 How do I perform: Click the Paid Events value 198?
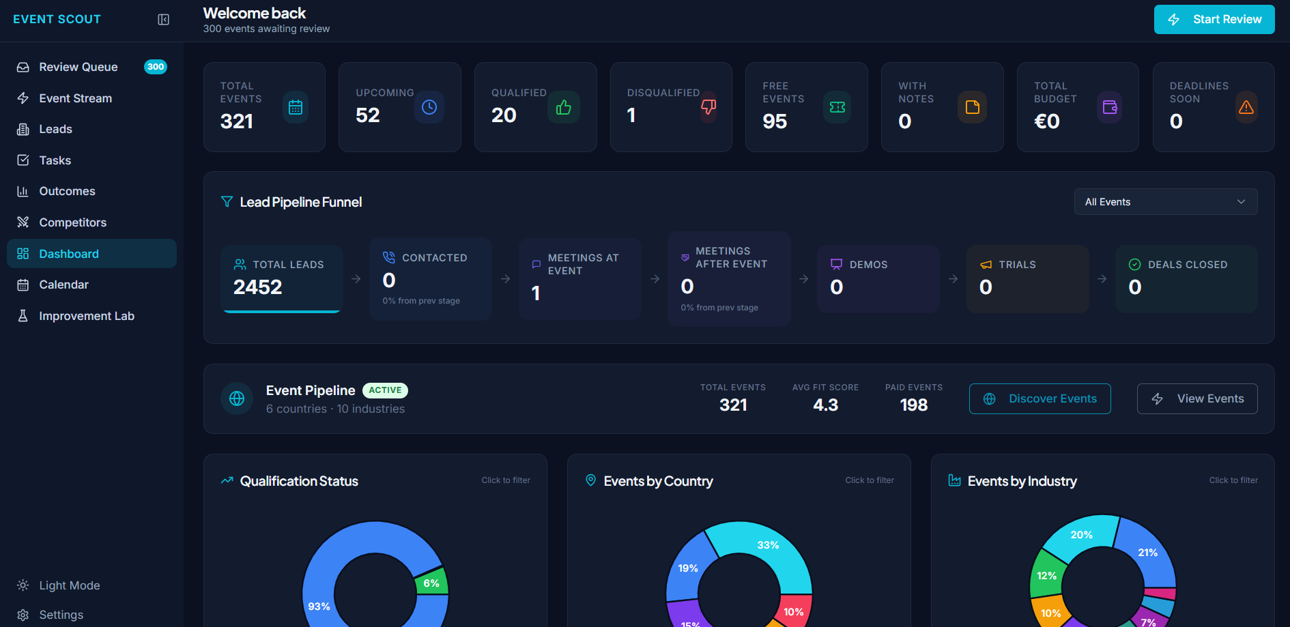(914, 405)
